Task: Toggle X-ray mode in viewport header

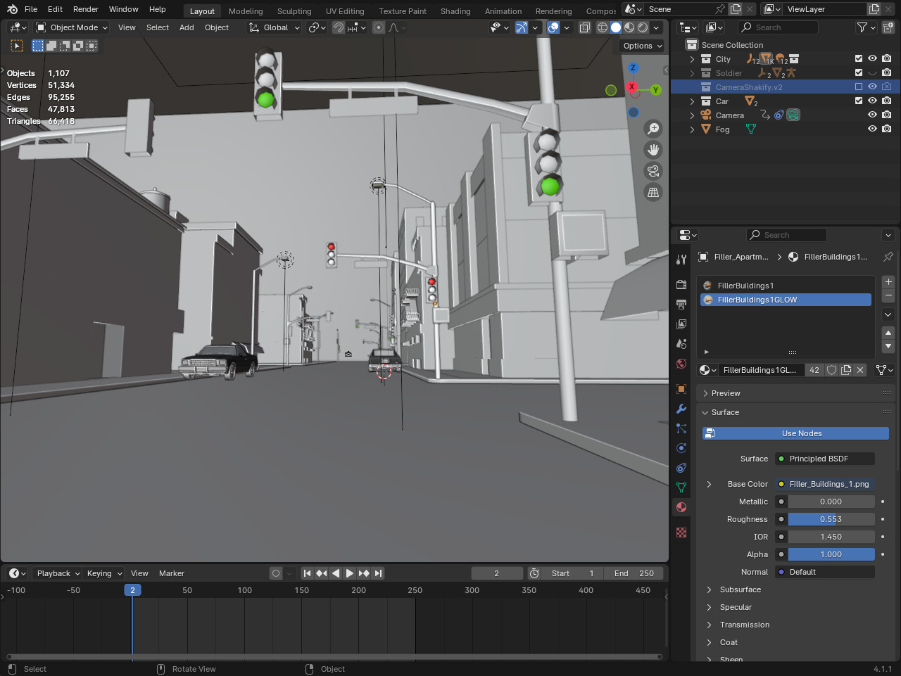Action: [585, 27]
